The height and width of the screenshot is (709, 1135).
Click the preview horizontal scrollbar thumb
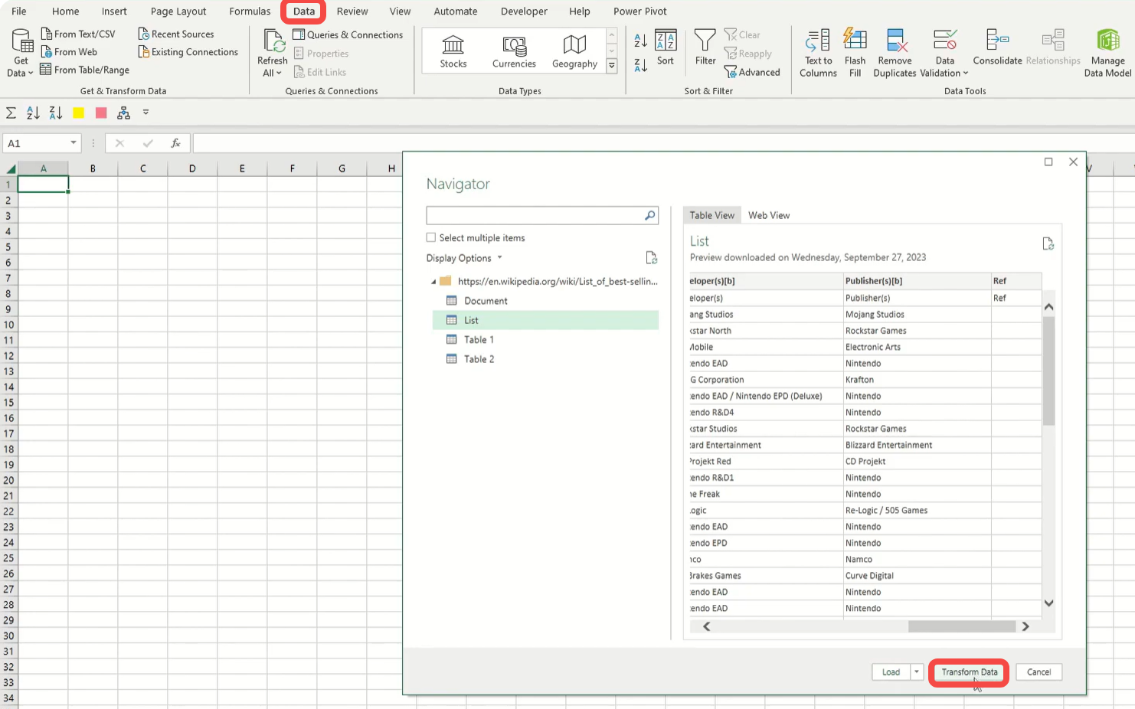pos(962,626)
